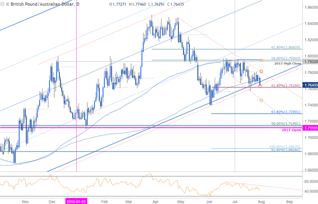Click the red circle at 1.76166 level
This screenshot has height=204, width=318.
tap(260, 86)
